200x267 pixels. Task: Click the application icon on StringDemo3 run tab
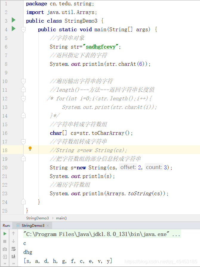pyautogui.click(x=18, y=225)
